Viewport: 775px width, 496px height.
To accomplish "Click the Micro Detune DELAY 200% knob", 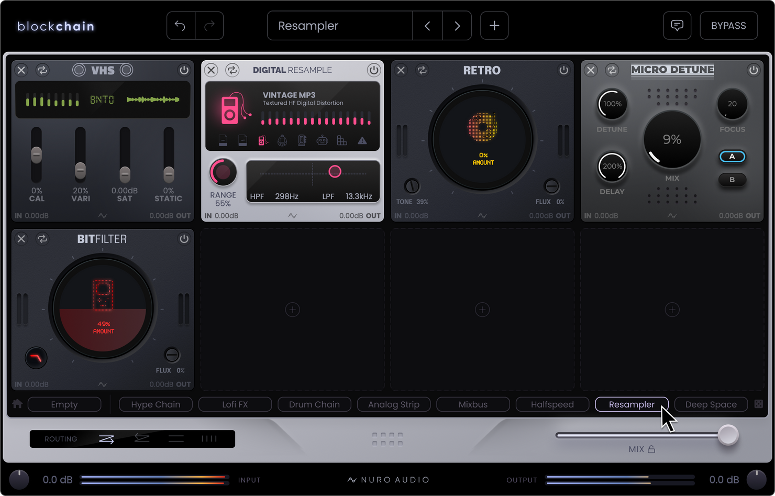I will [x=612, y=167].
